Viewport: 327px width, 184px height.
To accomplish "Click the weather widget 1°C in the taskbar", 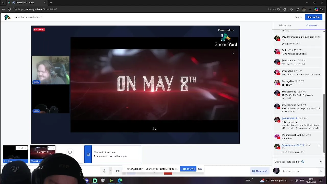I will pyautogui.click(x=273, y=180).
